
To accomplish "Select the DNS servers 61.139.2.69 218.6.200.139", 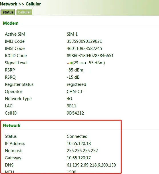I will (x=91, y=165).
